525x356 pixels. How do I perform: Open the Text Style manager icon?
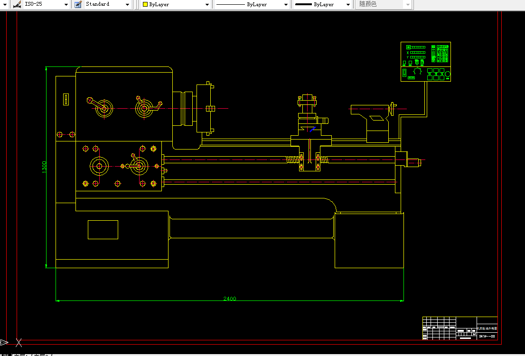[x=78, y=4]
